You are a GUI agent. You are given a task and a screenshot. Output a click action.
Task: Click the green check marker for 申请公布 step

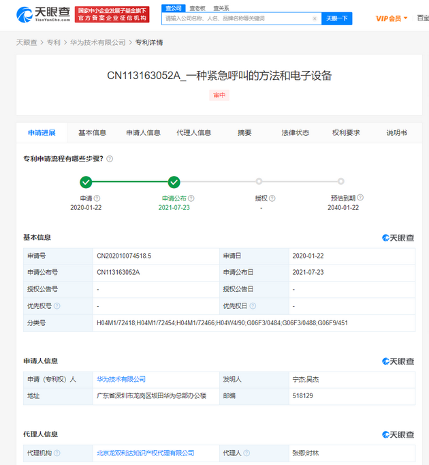click(174, 182)
